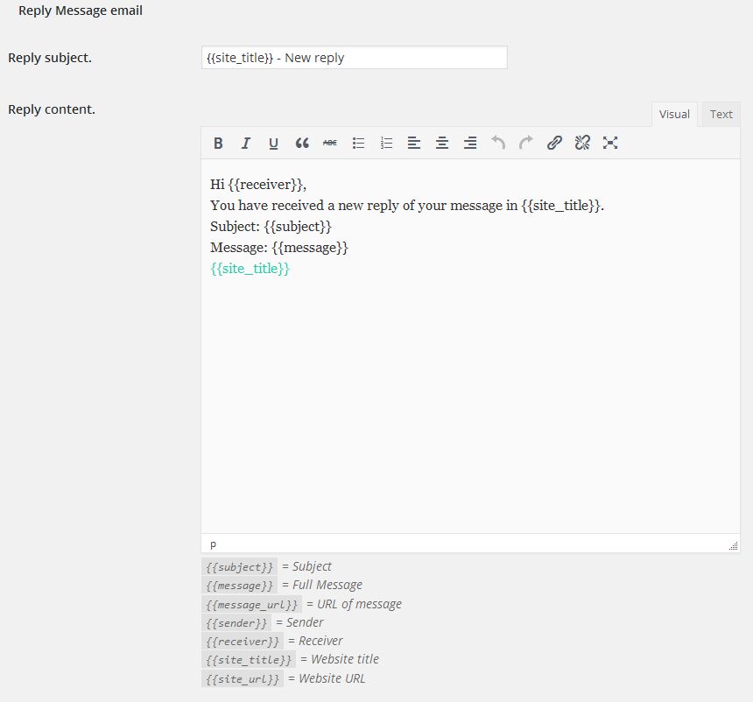Create a bulleted list
Viewport: 753px width, 702px height.
click(358, 144)
